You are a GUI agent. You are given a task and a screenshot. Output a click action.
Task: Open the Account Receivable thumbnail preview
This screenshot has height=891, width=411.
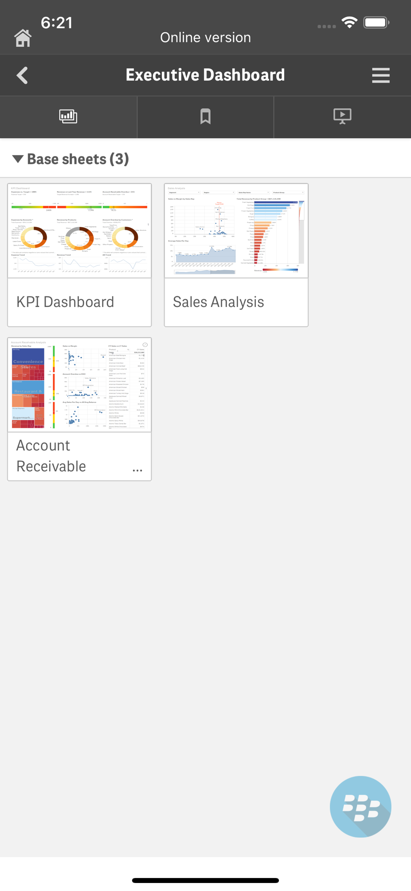tap(80, 385)
